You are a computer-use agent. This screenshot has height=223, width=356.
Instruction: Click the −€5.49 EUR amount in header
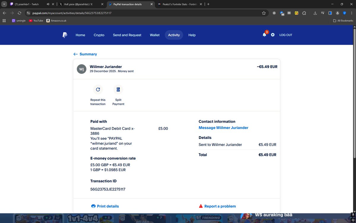tap(267, 67)
